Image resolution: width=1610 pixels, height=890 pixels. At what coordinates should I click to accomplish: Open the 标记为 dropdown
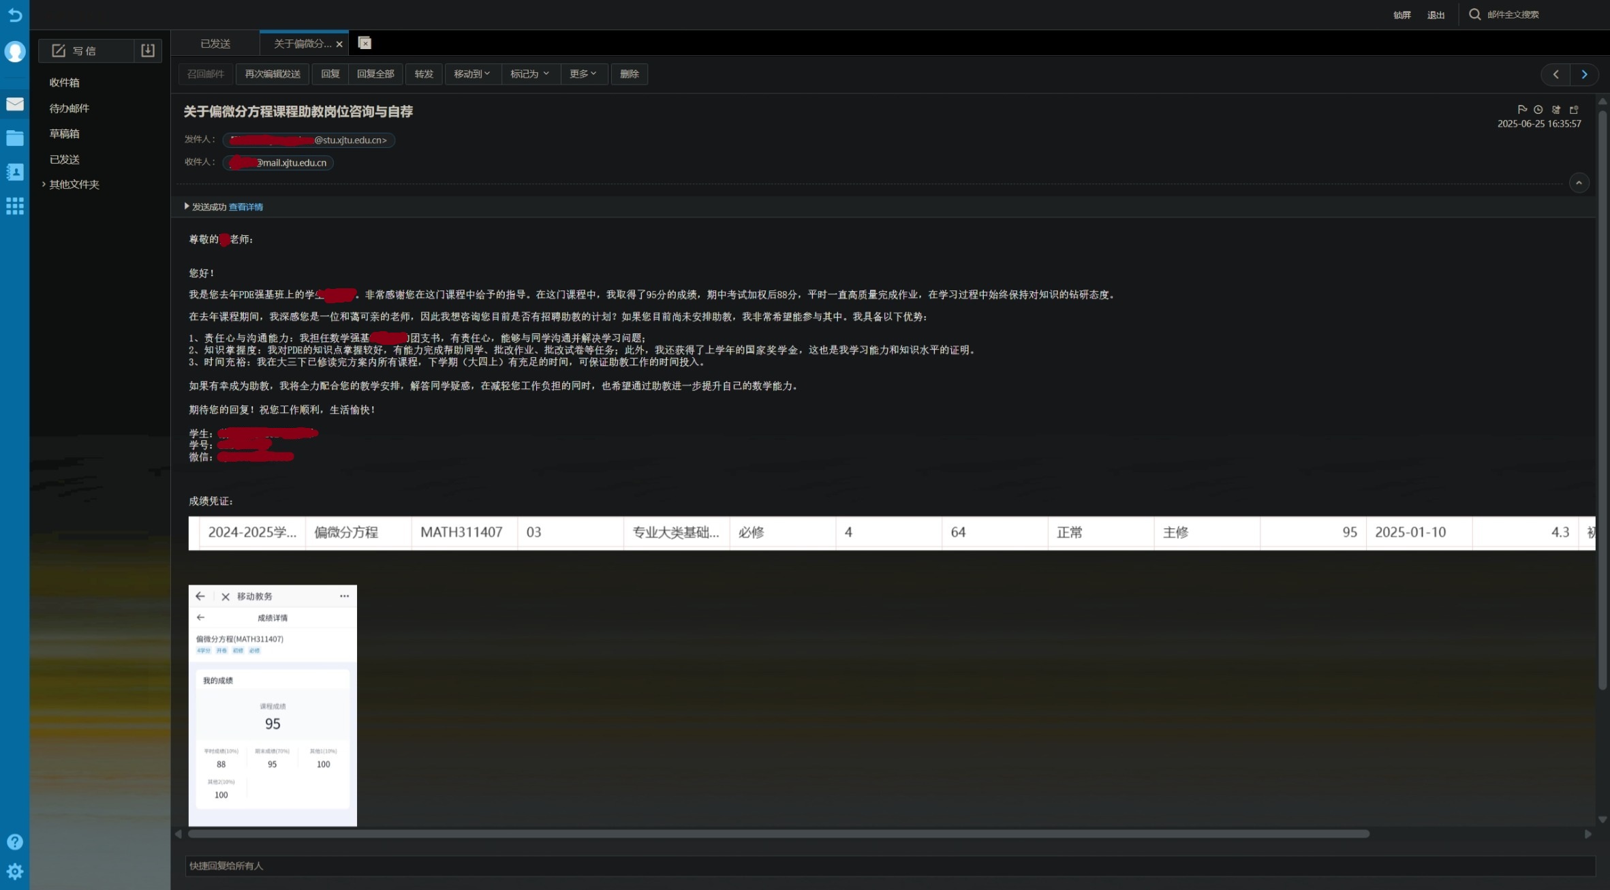(x=529, y=74)
